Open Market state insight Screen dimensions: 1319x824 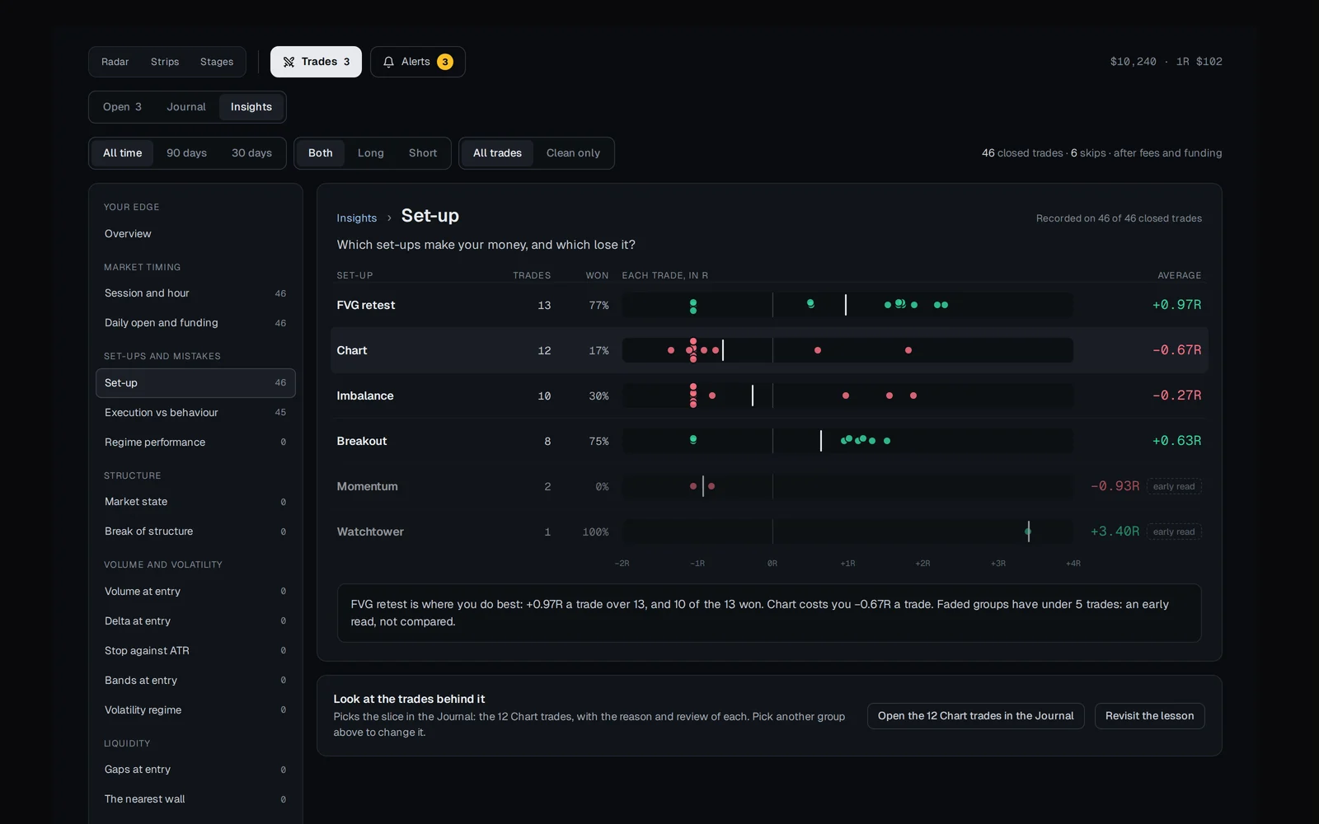(195, 502)
